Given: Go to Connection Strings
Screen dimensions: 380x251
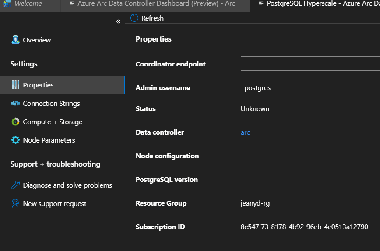Looking at the screenshot, I should 51,104.
